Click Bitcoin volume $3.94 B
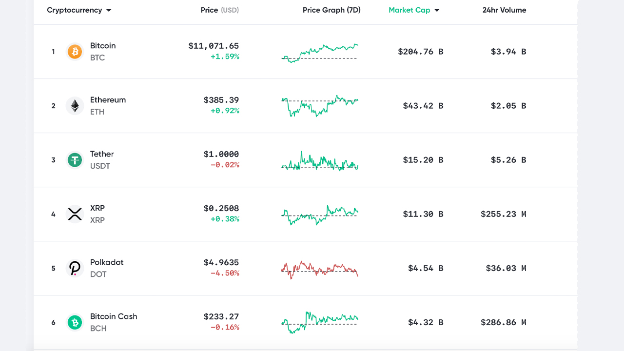624x351 pixels. (x=508, y=52)
